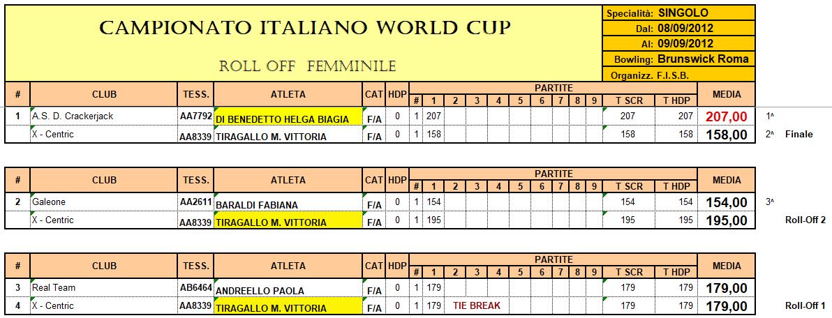Click the A.S. D. Crackerjack club cell

[103, 116]
